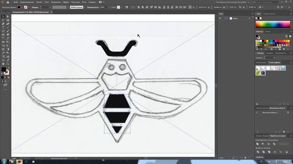Image resolution: width=293 pixels, height=164 pixels.
Task: Select the Lasso tool
Action: click(x=8, y=20)
